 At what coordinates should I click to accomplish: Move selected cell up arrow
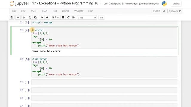pyautogui.click(x=42, y=18)
